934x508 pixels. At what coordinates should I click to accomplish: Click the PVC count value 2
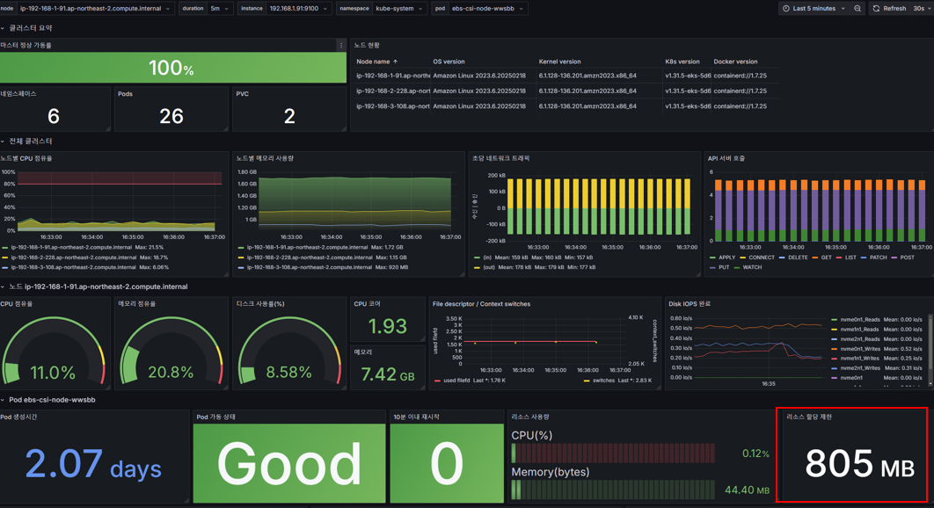click(x=289, y=116)
